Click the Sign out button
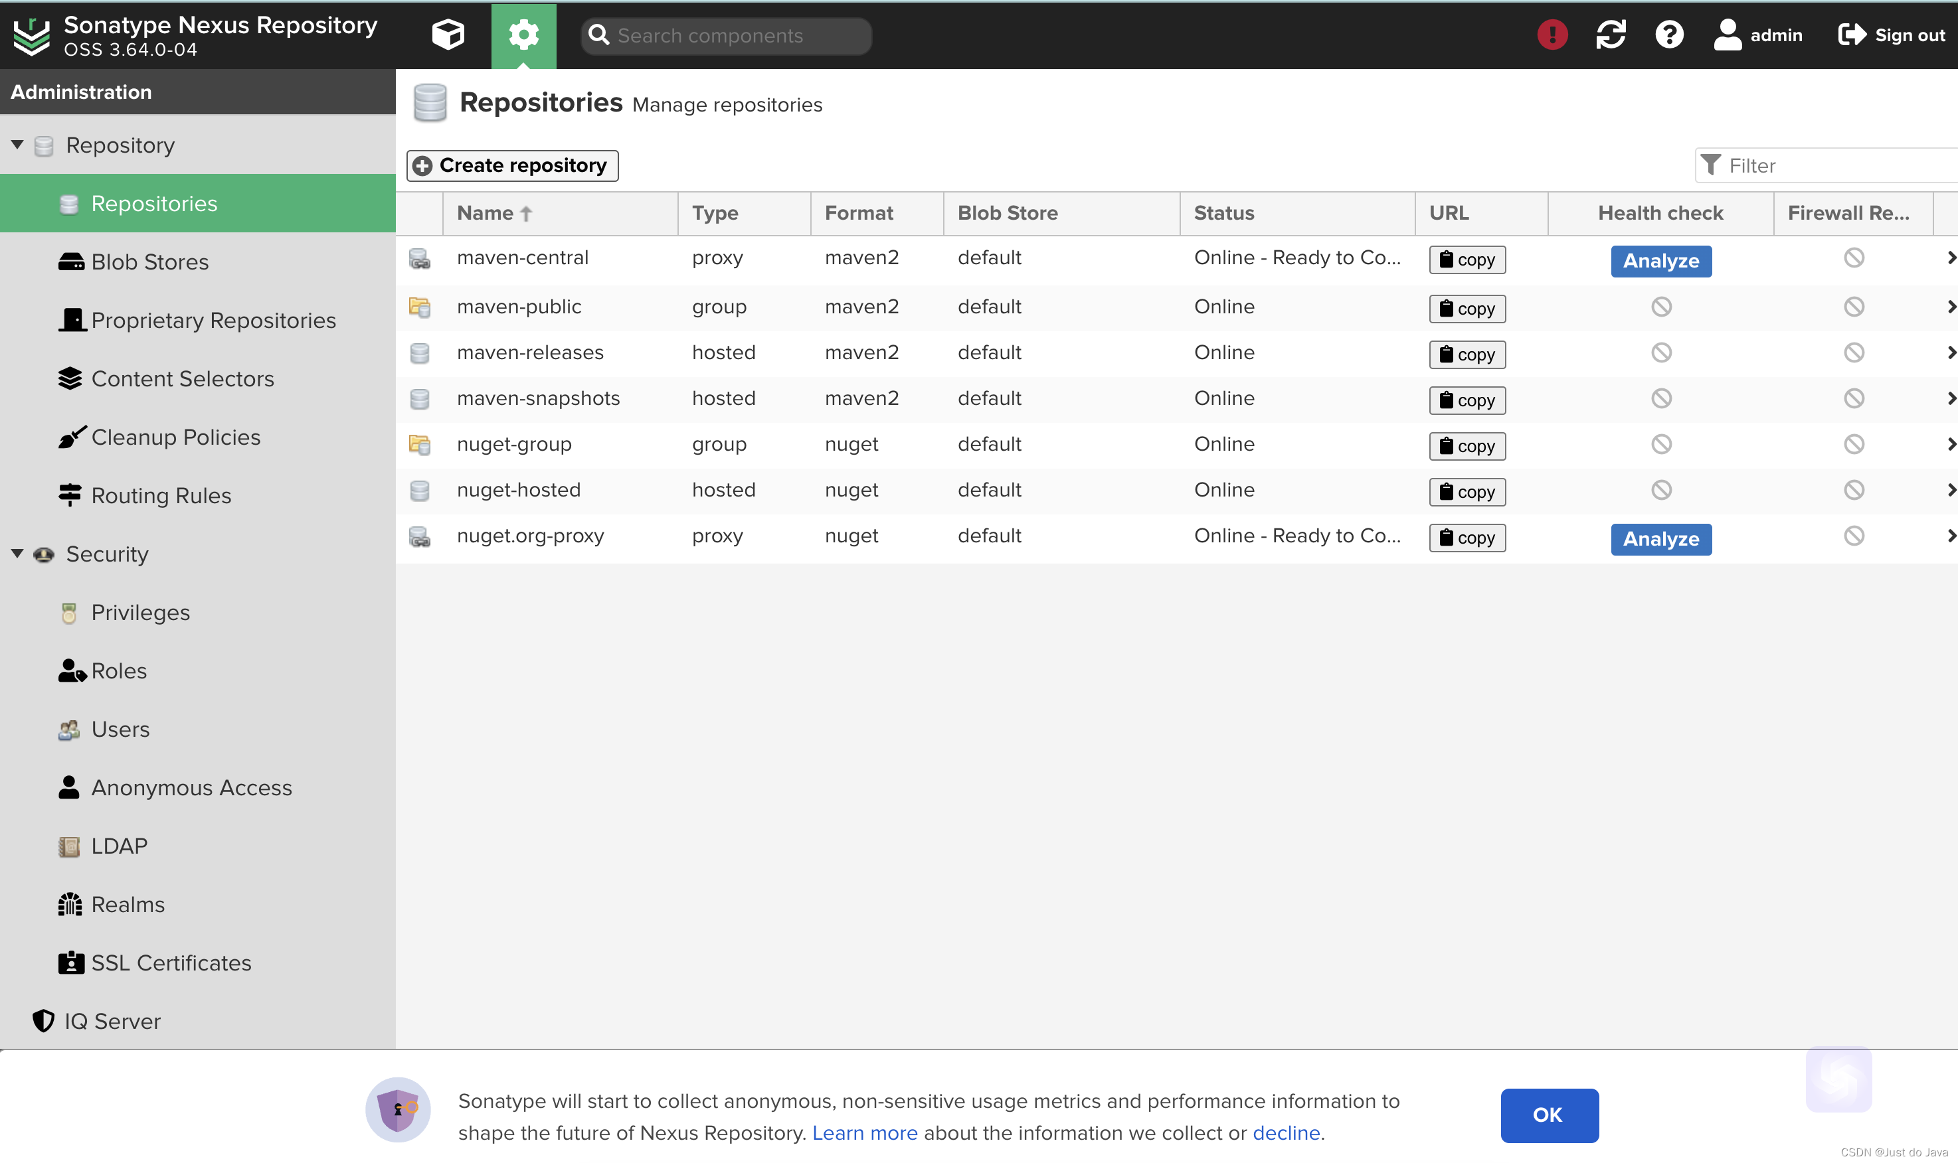1958x1163 pixels. point(1890,35)
